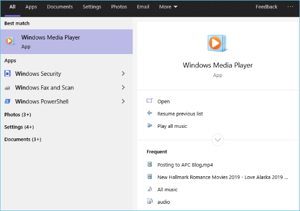Click the Play all music icon
The height and width of the screenshot is (211, 300).
click(x=150, y=125)
